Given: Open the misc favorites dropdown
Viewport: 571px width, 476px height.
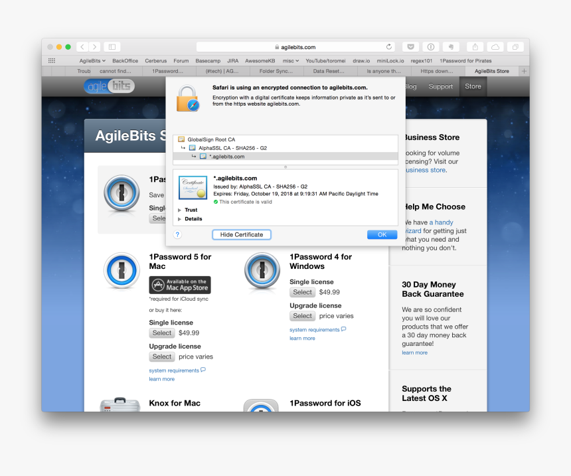Looking at the screenshot, I should click(291, 61).
